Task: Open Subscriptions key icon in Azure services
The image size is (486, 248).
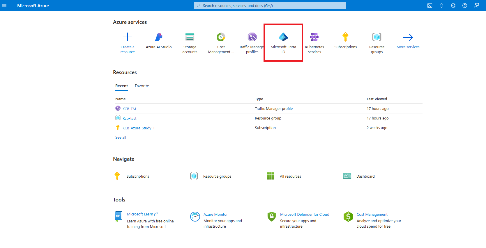Action: pyautogui.click(x=345, y=37)
